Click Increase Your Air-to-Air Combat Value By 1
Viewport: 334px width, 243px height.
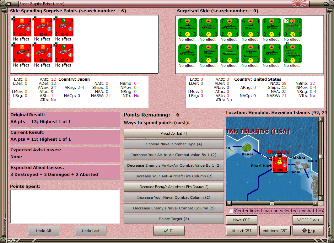(x=174, y=155)
